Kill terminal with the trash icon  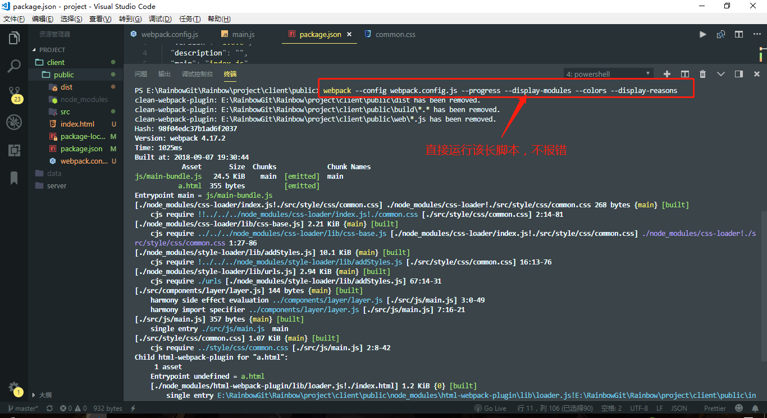703,74
